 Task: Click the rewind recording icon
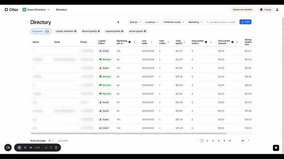point(31,148)
